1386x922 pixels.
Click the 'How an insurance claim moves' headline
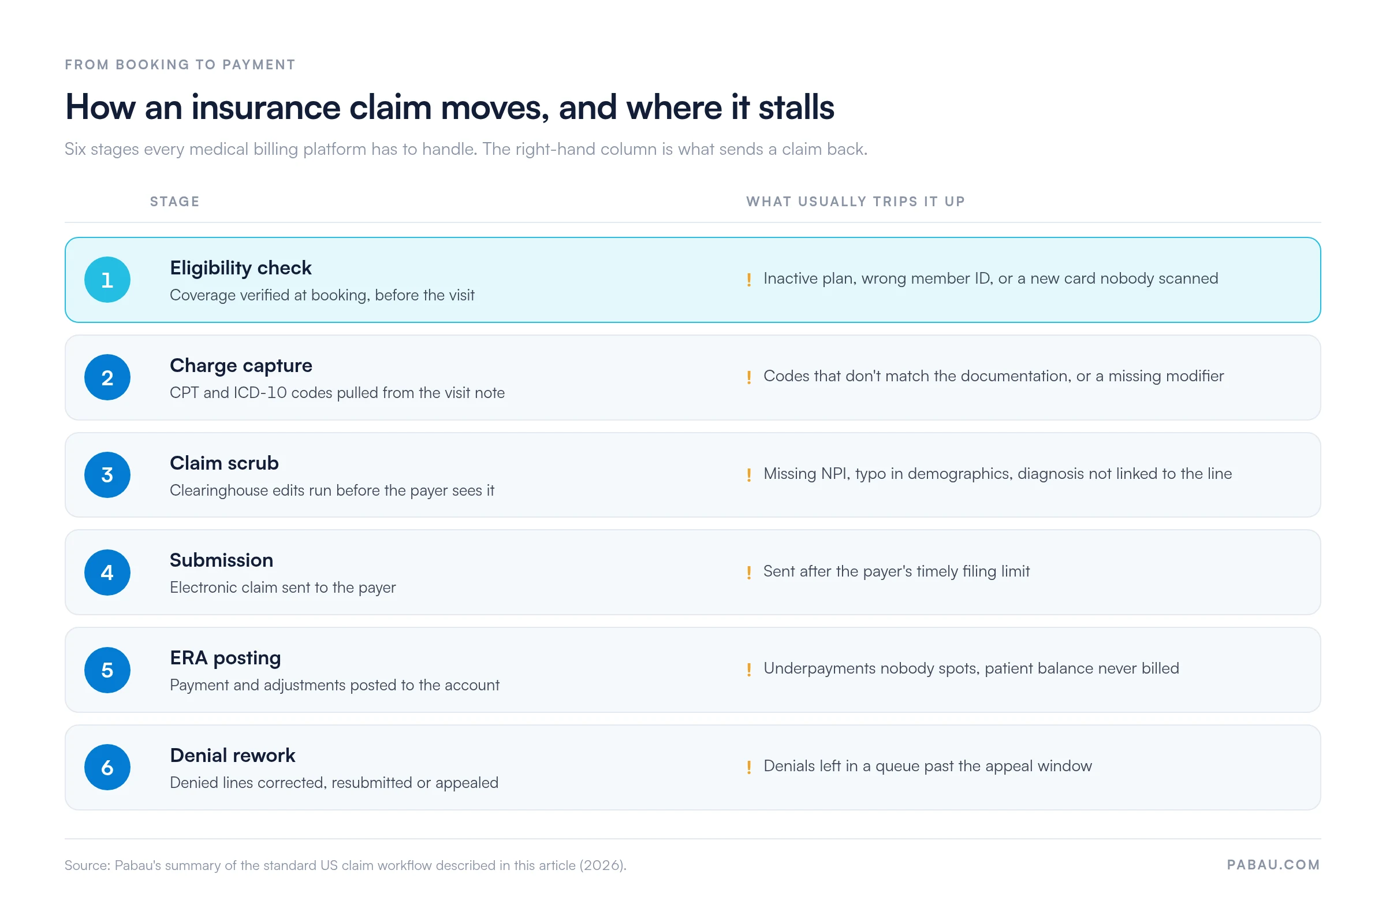[450, 107]
